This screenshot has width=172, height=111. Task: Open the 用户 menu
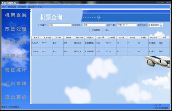tap(4, 7)
